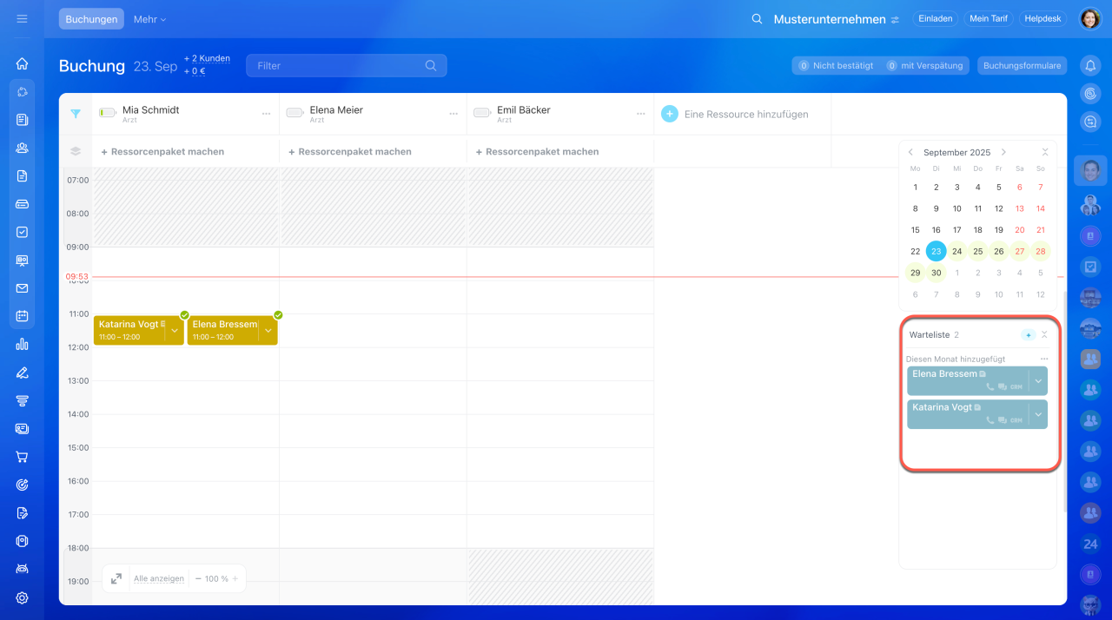Expand Elena Bressem booking dropdown arrow
Viewport: 1112px width, 620px height.
(268, 331)
